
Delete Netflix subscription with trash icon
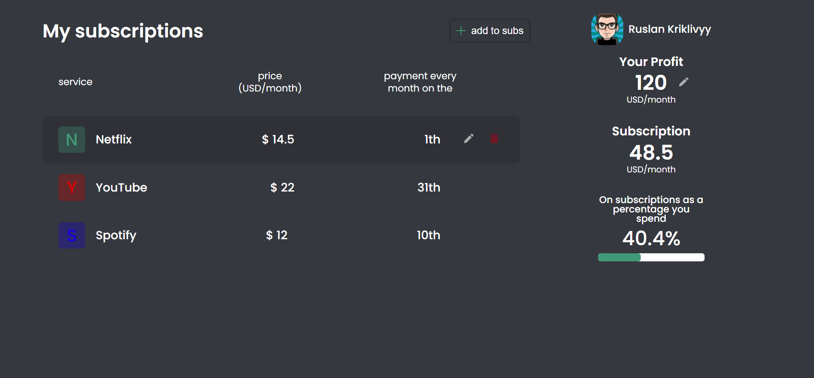(x=494, y=139)
